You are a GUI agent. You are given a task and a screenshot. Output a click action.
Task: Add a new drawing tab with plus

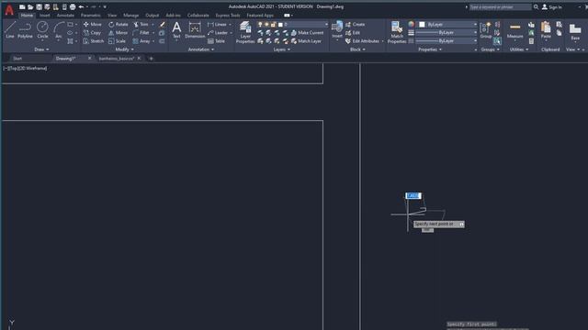151,59
